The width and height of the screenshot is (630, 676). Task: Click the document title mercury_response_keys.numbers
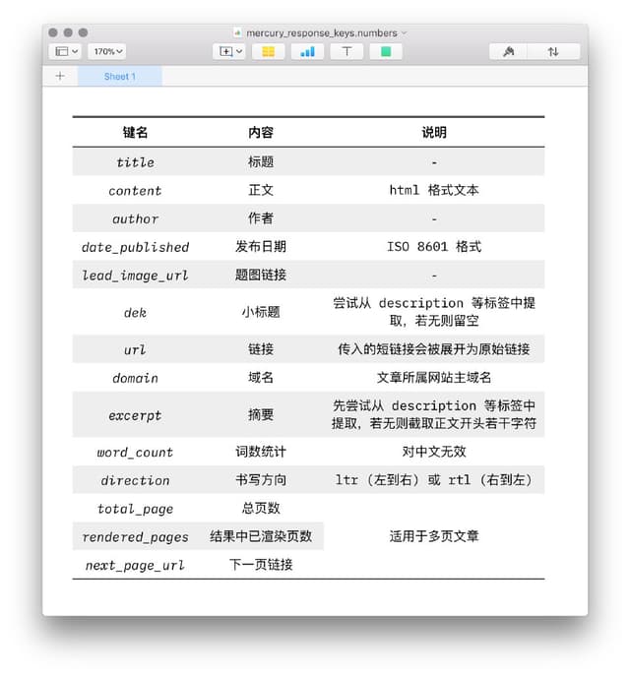pos(321,32)
